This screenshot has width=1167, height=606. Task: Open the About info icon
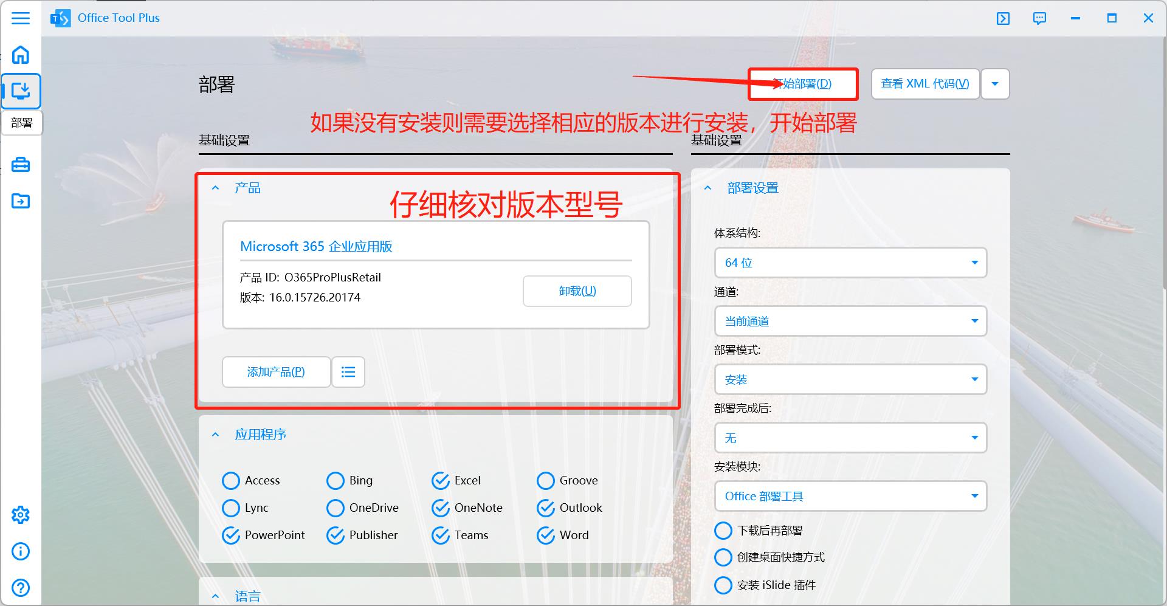(x=21, y=551)
